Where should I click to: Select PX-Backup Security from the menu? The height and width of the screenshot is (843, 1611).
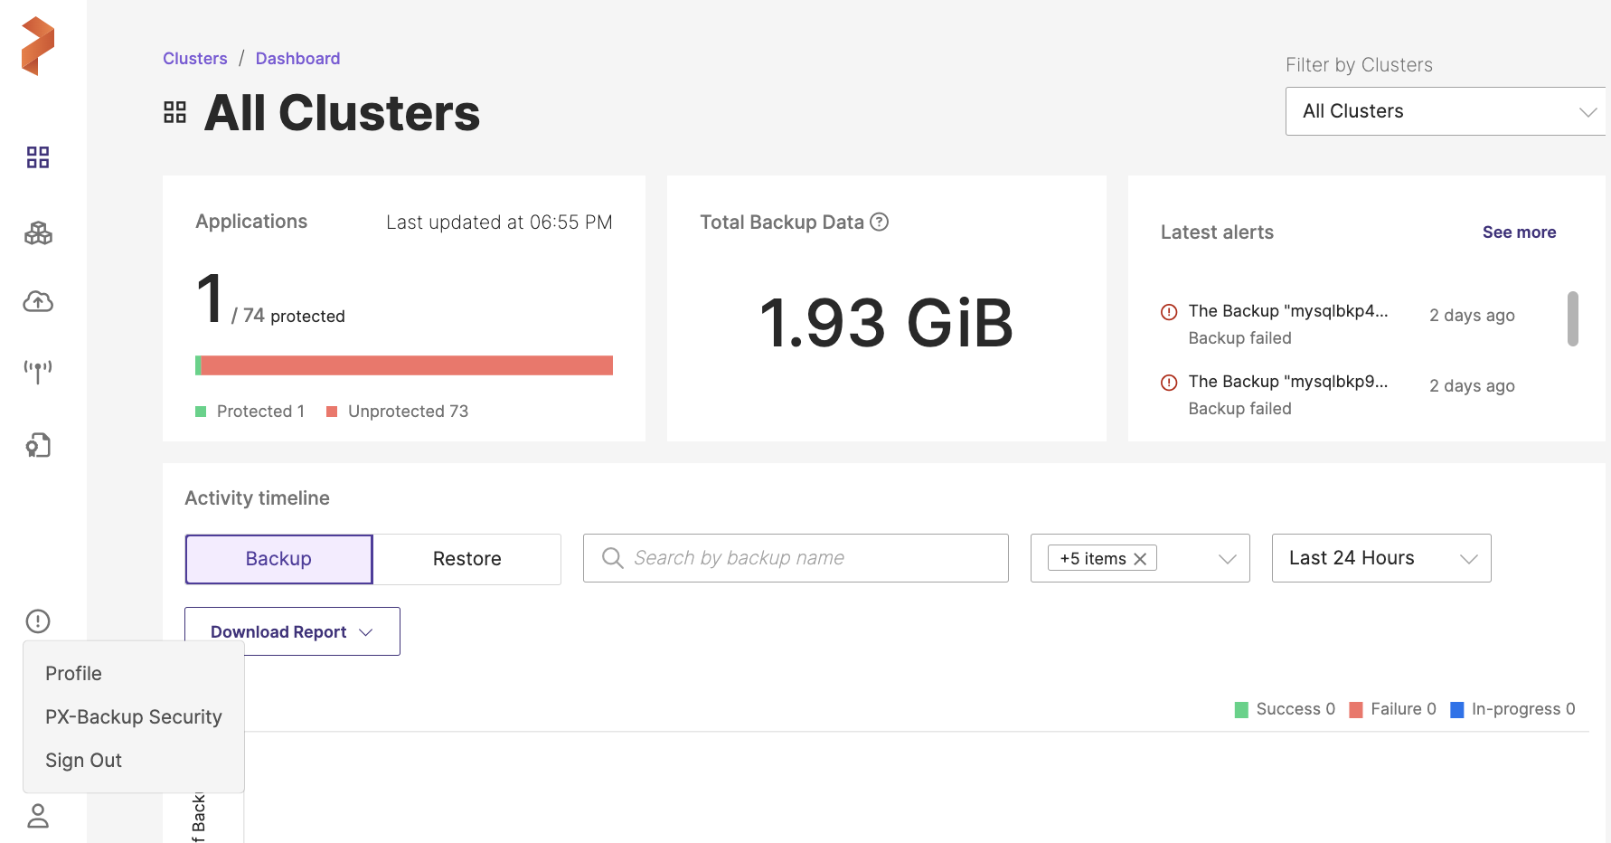click(x=134, y=717)
